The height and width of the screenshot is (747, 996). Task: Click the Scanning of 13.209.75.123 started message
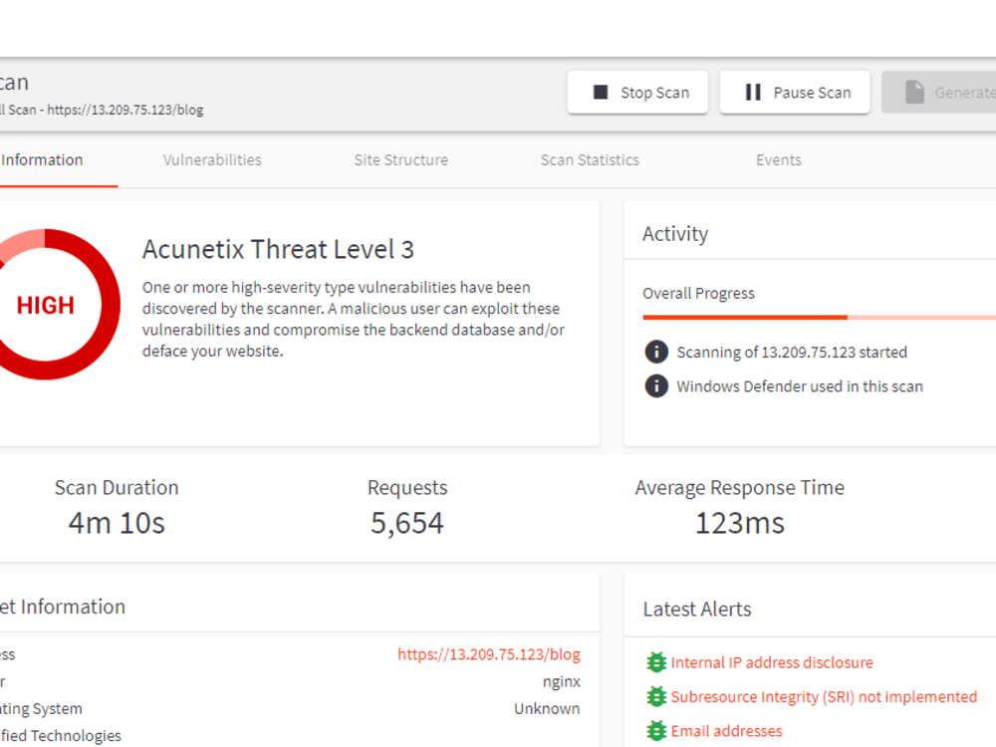pos(792,352)
